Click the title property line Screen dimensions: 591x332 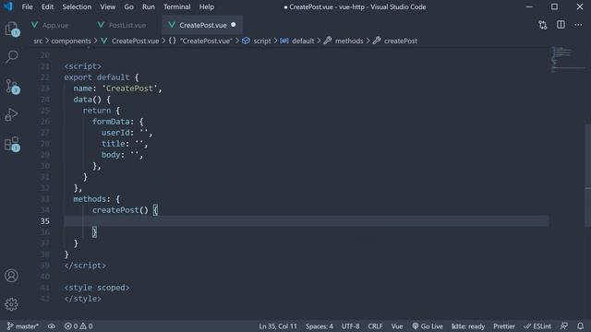tap(125, 144)
